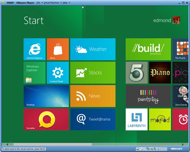
Task: Click the Start heading text
Action: pyautogui.click(x=34, y=21)
